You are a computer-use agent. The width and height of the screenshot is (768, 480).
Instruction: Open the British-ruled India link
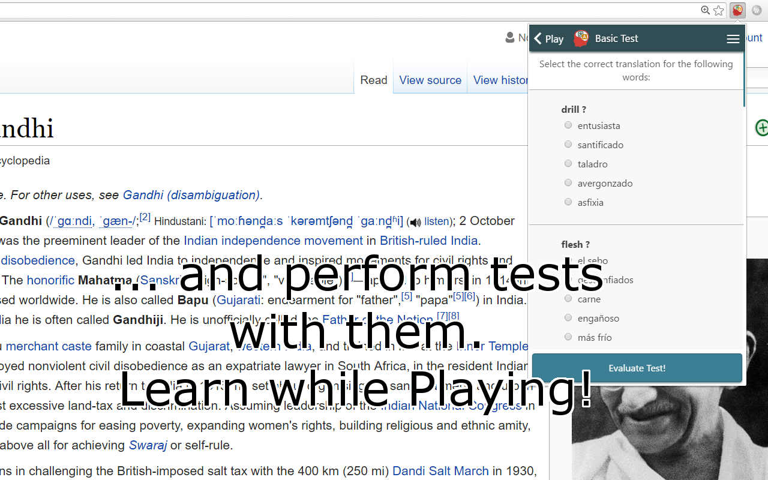click(x=429, y=241)
